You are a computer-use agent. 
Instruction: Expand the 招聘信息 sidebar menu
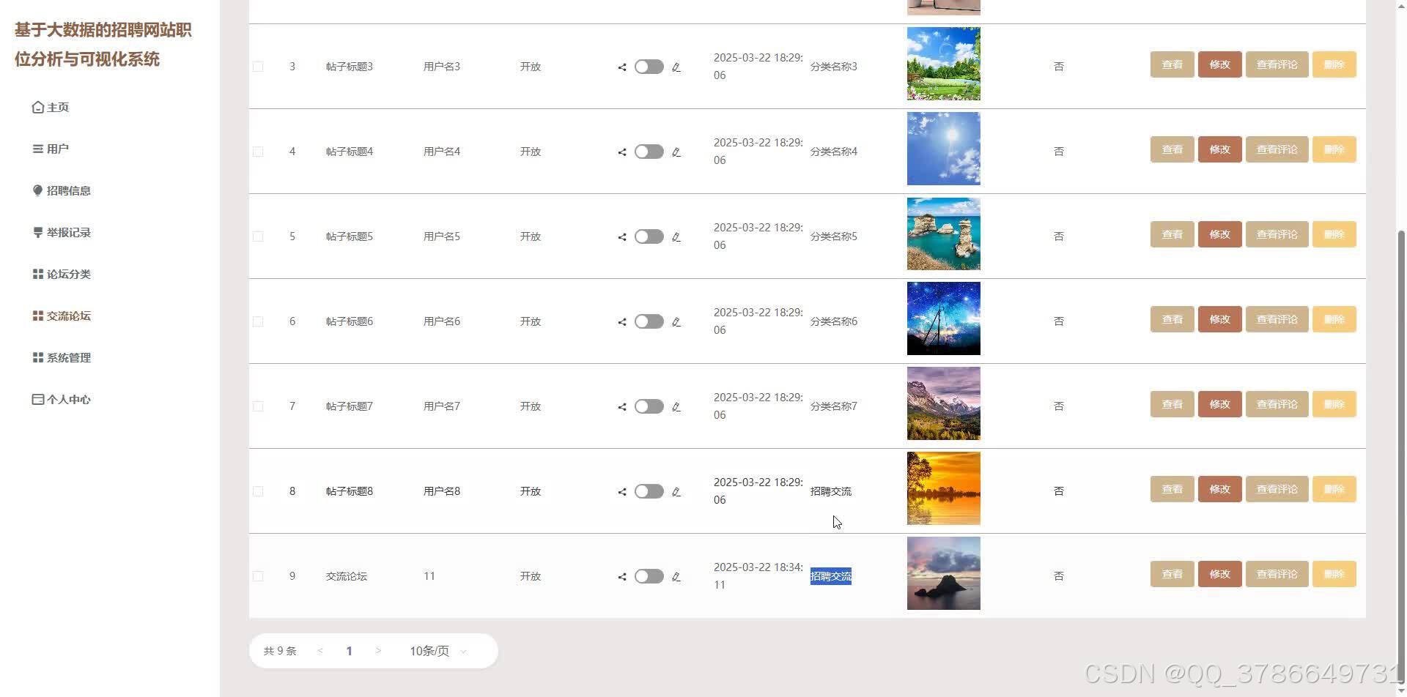62,190
